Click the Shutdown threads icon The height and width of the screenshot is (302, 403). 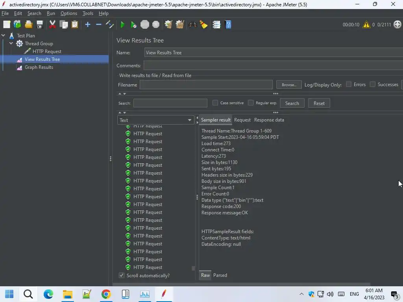[x=156, y=25]
